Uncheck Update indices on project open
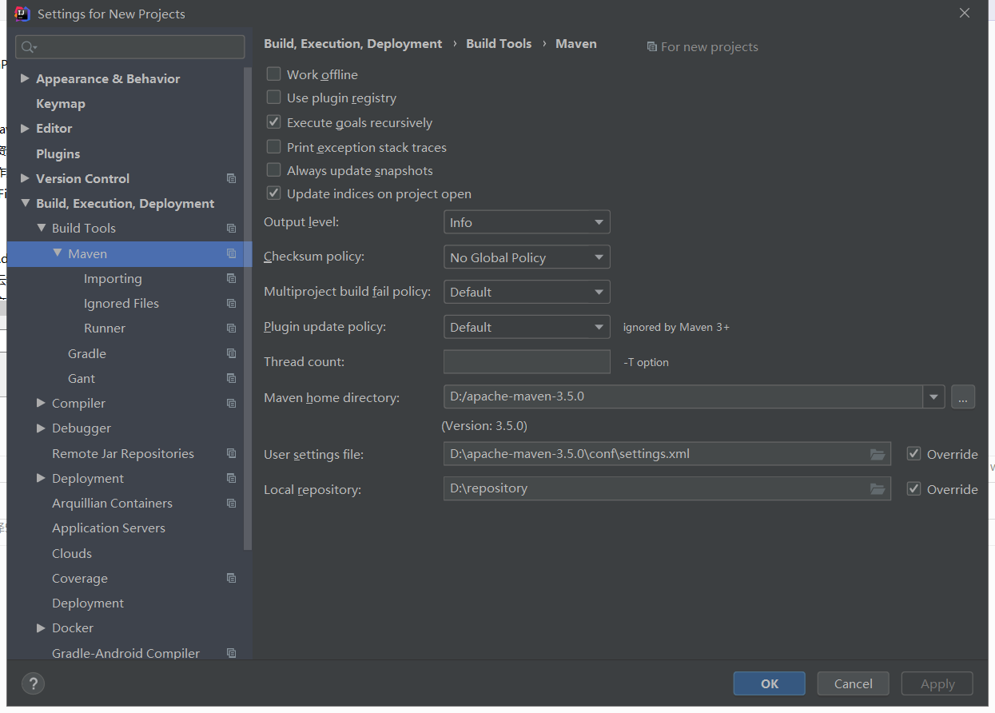 (273, 193)
